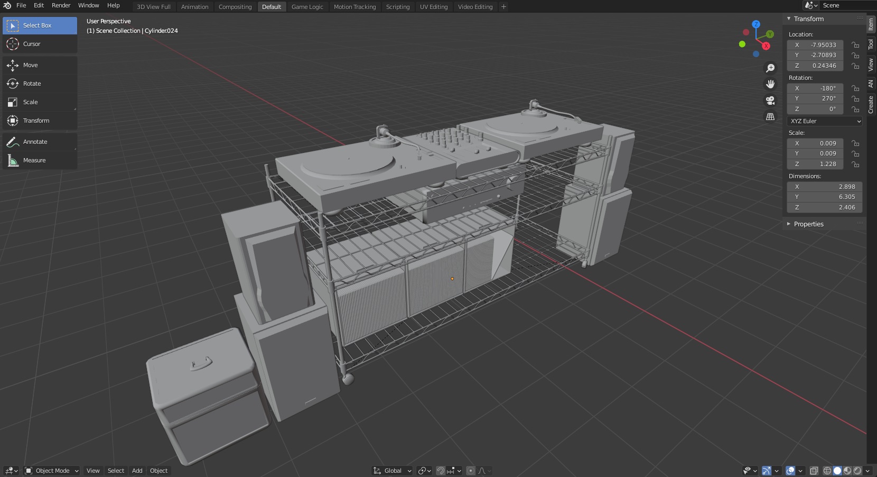Switch to the UV Editing workspace tab
This screenshot has width=877, height=477.
(433, 7)
